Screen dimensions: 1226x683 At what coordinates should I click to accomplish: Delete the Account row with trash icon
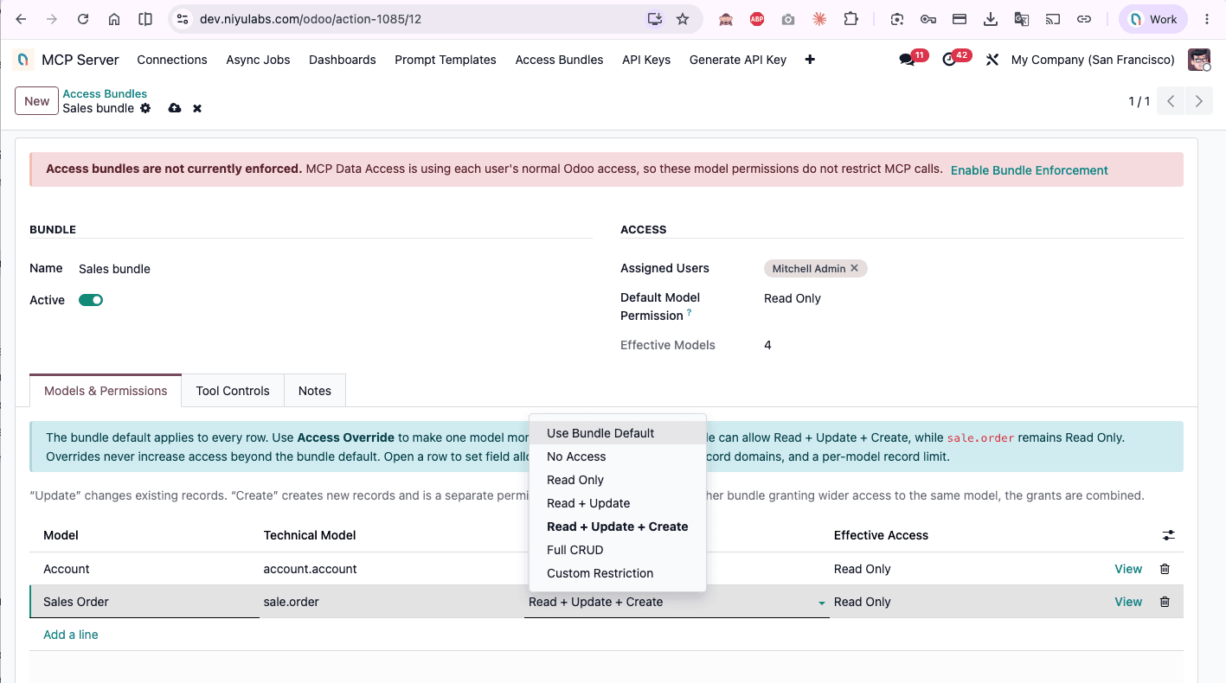point(1165,569)
